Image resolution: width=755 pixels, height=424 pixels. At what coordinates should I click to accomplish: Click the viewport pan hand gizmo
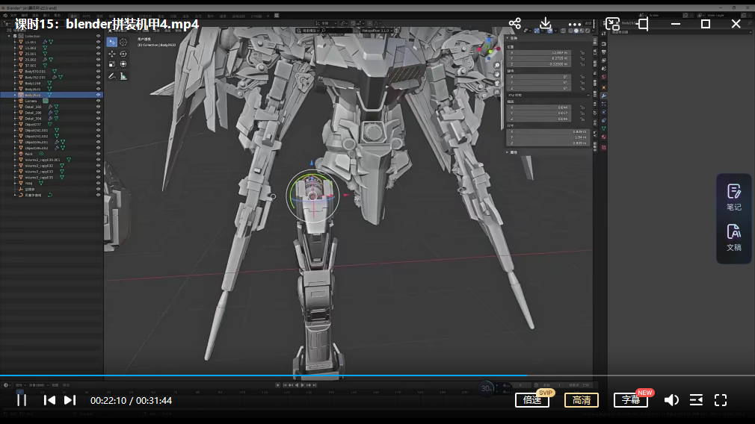pos(497,75)
